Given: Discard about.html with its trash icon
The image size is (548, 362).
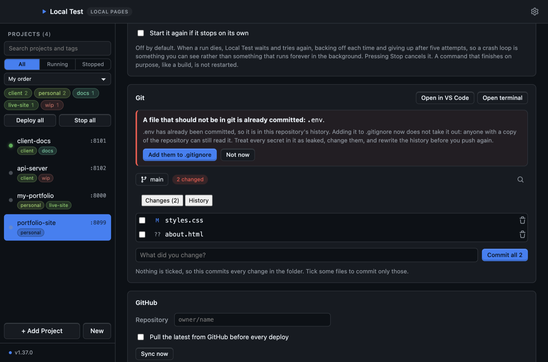Looking at the screenshot, I should pos(522,234).
